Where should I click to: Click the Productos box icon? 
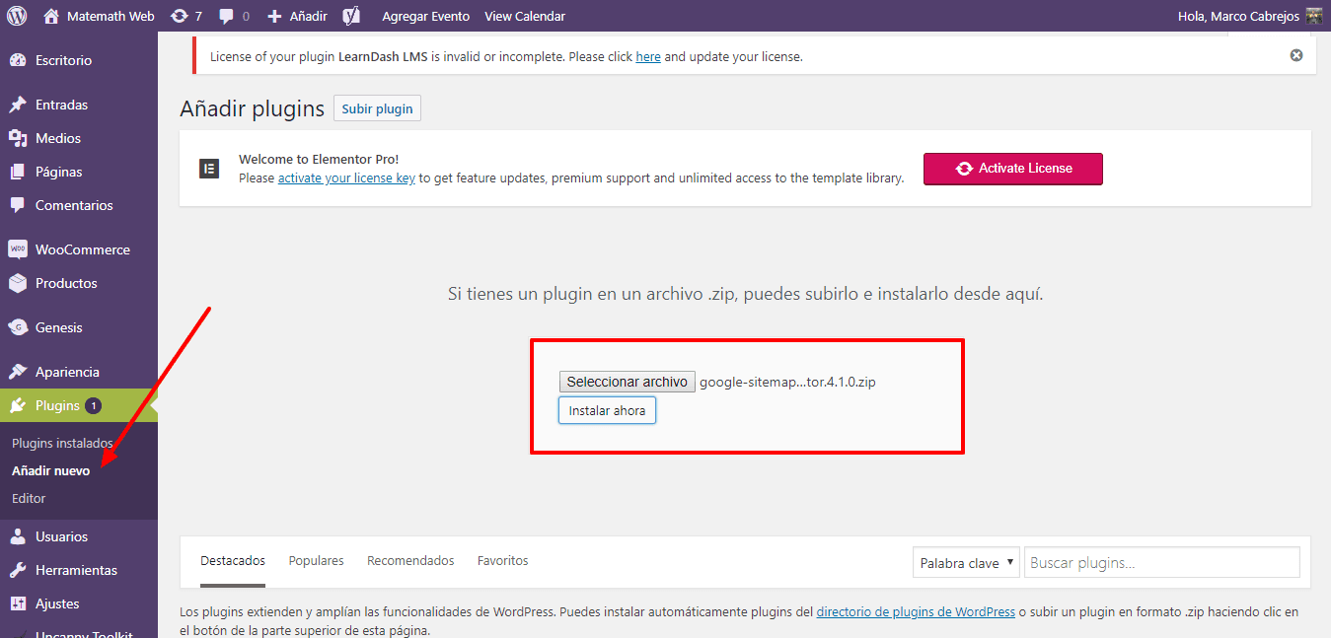coord(18,283)
